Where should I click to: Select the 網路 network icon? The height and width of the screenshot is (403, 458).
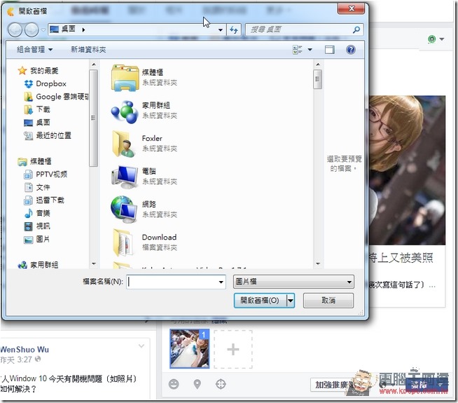[x=125, y=210]
